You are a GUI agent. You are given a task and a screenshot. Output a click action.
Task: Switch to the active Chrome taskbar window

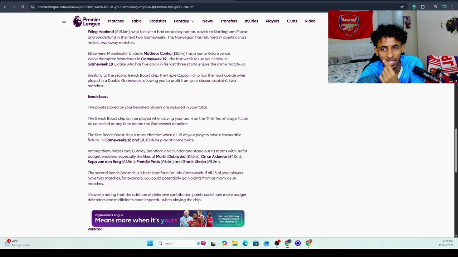point(287,243)
